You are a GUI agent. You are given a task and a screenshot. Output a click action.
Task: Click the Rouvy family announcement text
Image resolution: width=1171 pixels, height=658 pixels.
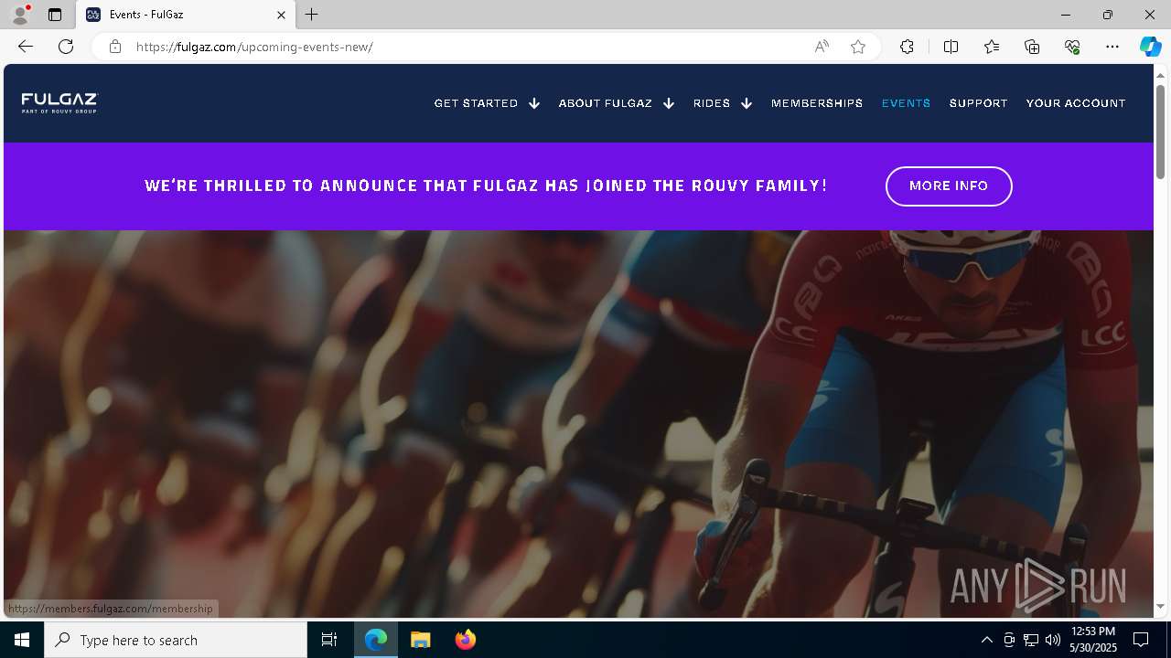click(486, 186)
